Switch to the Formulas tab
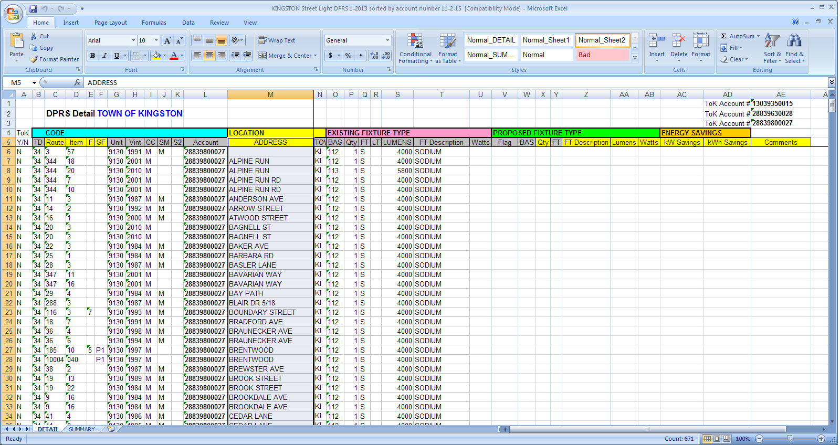 [154, 23]
